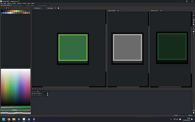Pick the black palette swatch
Image resolution: width=195 pixels, height=122 pixels.
(2, 11)
